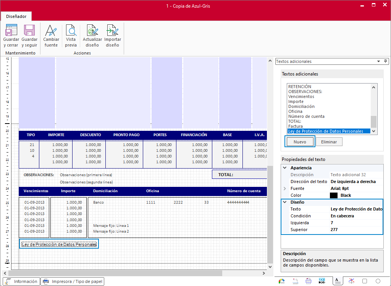Expand the Fuente property row

coord(285,189)
